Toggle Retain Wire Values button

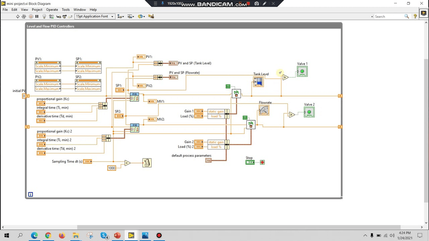51,16
